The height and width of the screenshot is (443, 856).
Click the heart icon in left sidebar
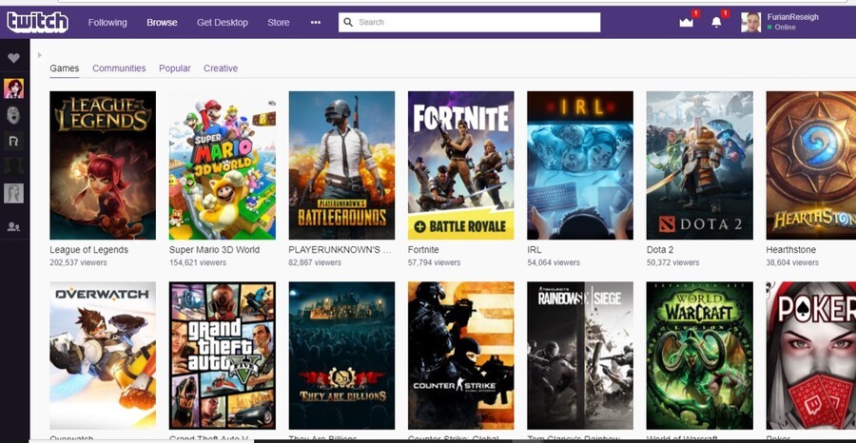point(13,58)
